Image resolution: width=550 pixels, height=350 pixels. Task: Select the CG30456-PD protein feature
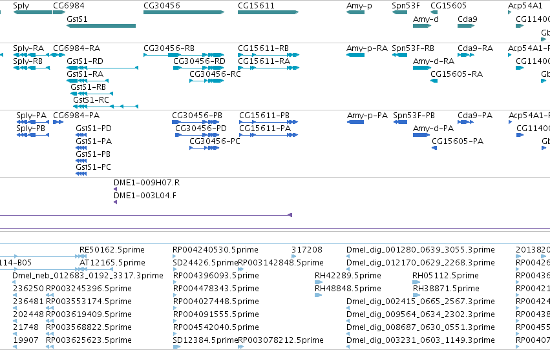click(x=197, y=135)
